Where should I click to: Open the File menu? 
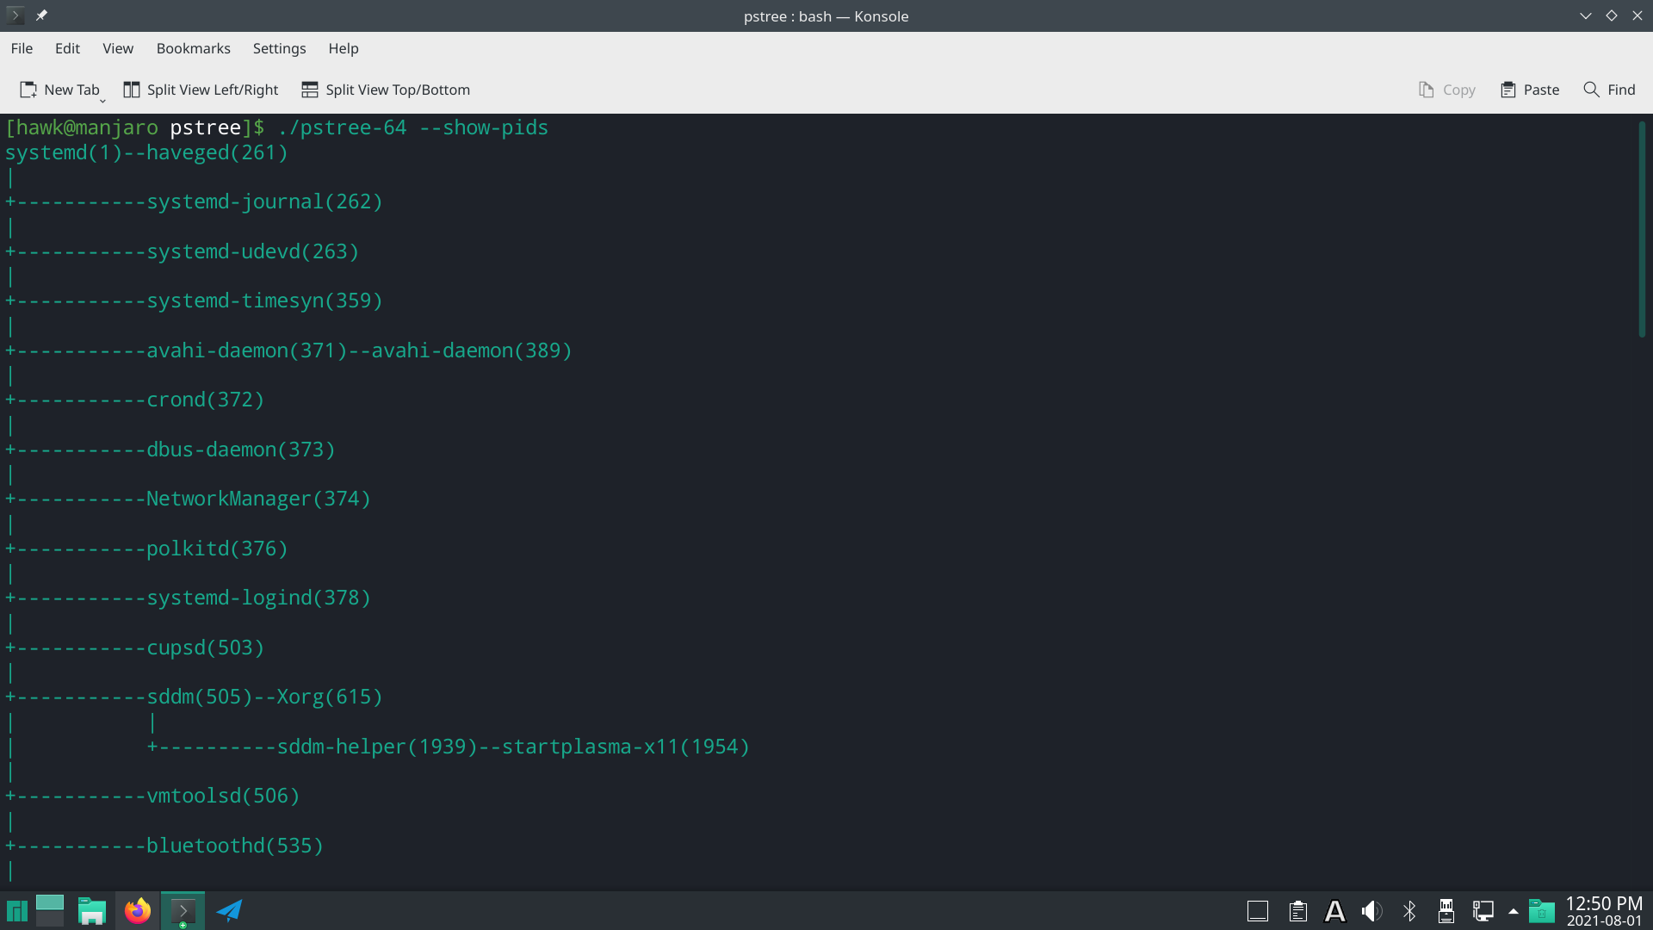click(22, 48)
